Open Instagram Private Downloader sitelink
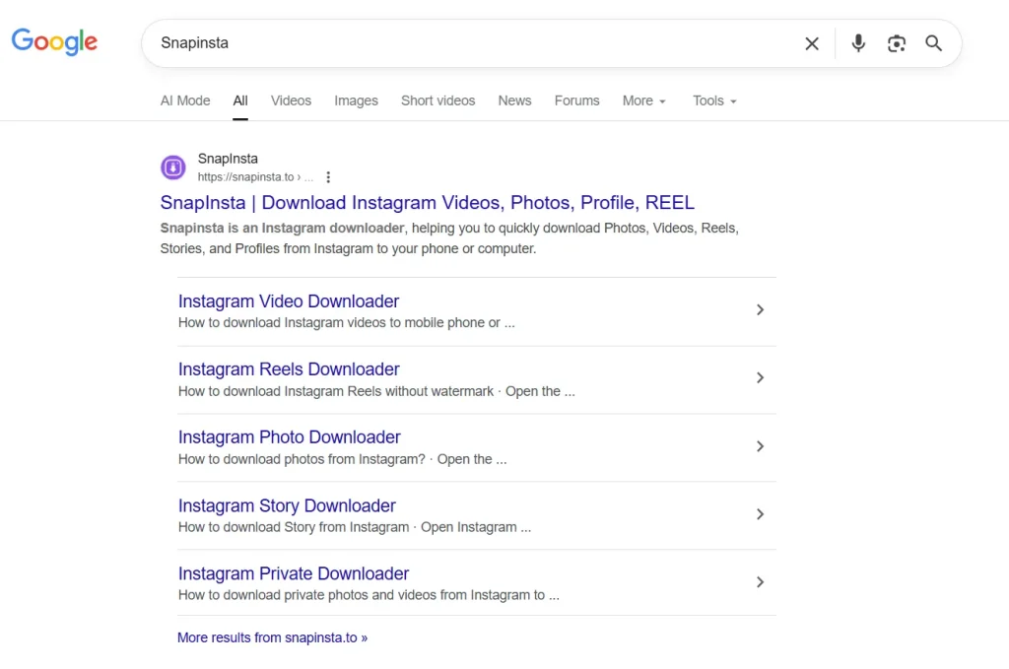The image size is (1009, 669). click(x=294, y=573)
